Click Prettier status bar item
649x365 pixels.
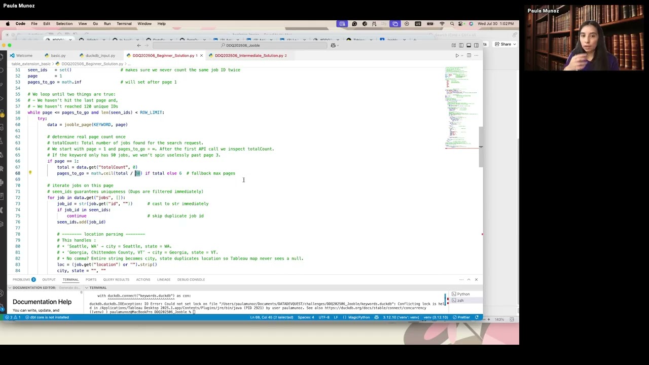460,317
